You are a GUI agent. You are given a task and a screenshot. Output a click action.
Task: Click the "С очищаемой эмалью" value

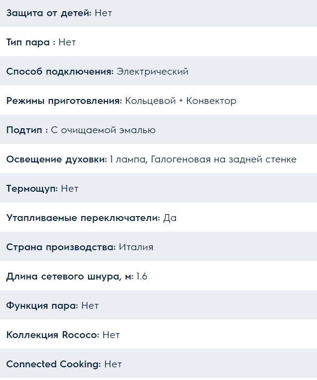103,130
